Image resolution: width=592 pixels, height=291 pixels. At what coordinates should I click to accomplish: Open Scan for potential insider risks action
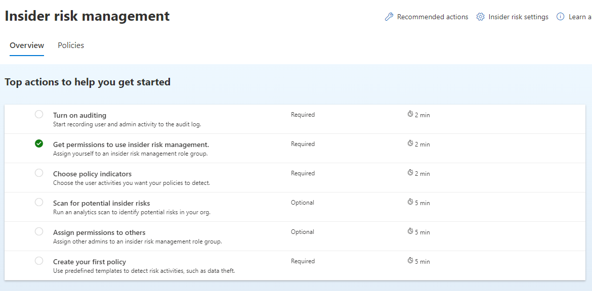101,203
